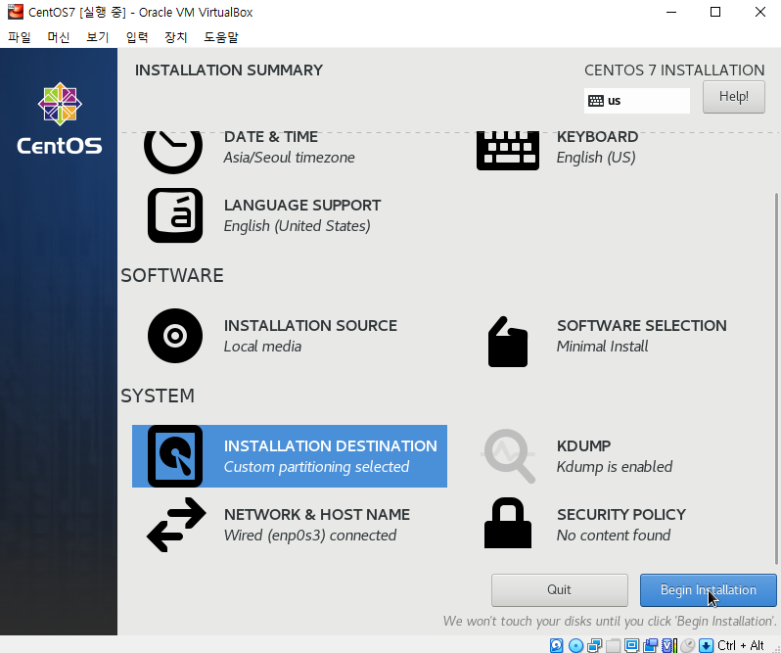Open Language Support icon

click(175, 215)
